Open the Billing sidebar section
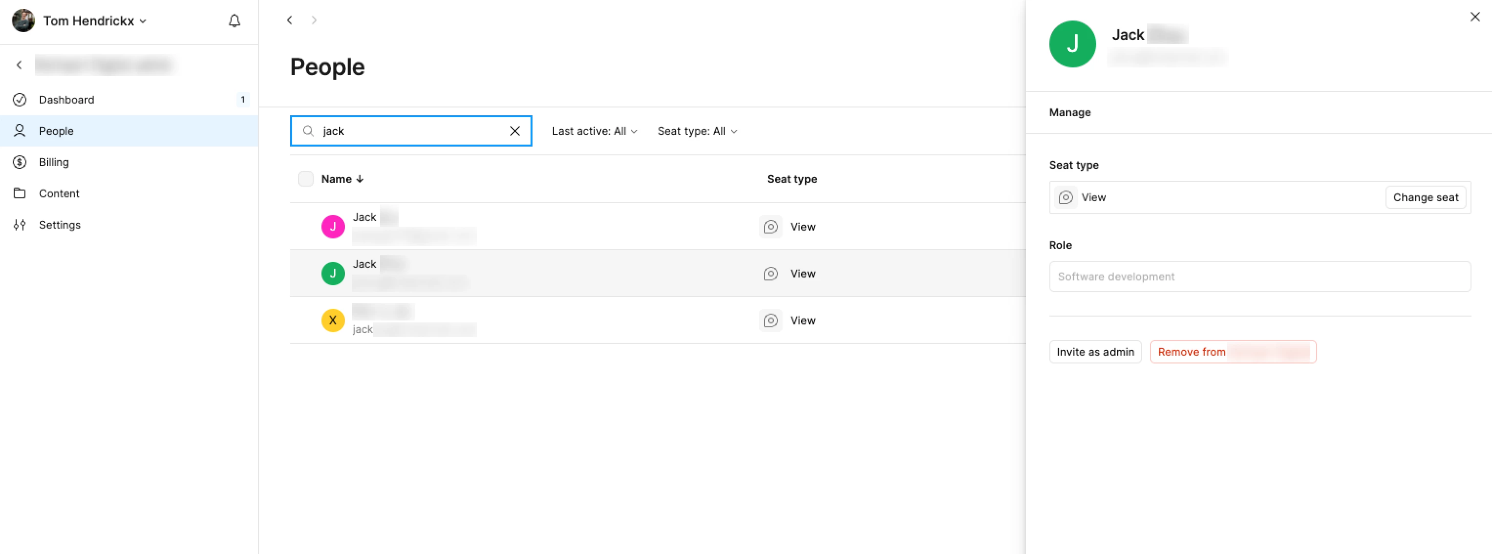 (x=54, y=162)
